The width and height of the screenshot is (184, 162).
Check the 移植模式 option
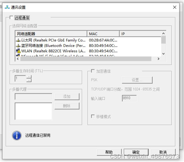pyautogui.click(x=93, y=117)
